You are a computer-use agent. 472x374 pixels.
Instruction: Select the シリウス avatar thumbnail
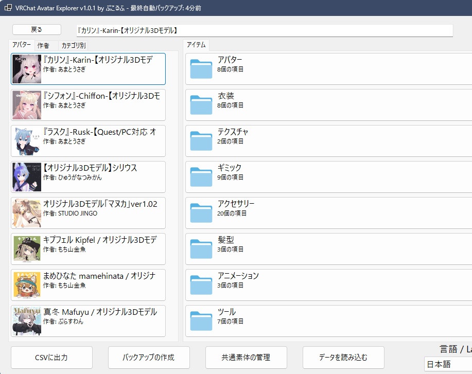pos(26,176)
